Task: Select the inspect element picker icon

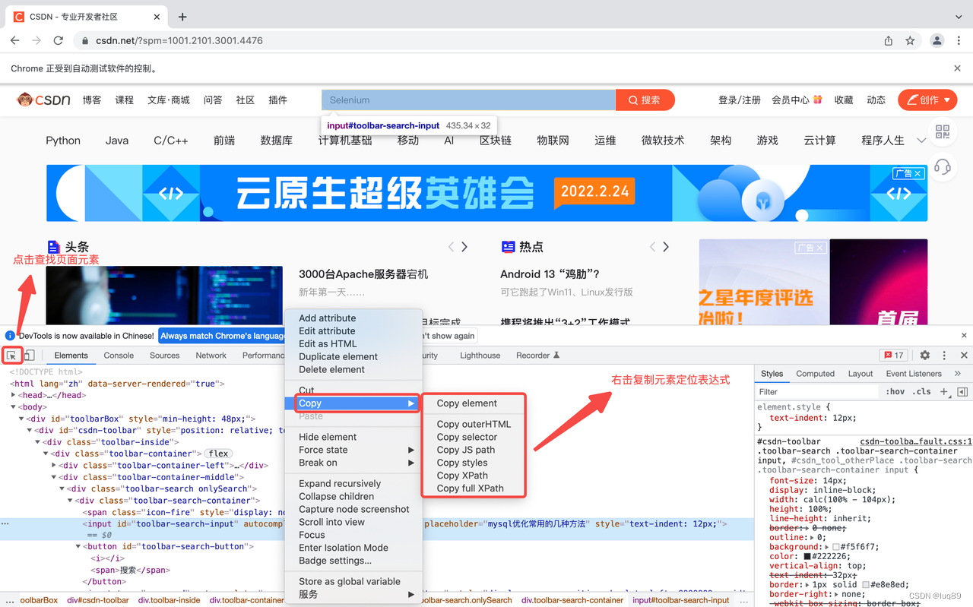Action: point(12,356)
